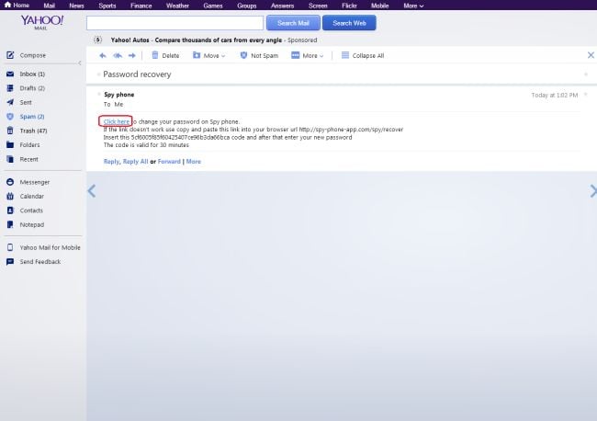Open Mail in top navigation bar
This screenshot has width=597, height=421.
[49, 6]
